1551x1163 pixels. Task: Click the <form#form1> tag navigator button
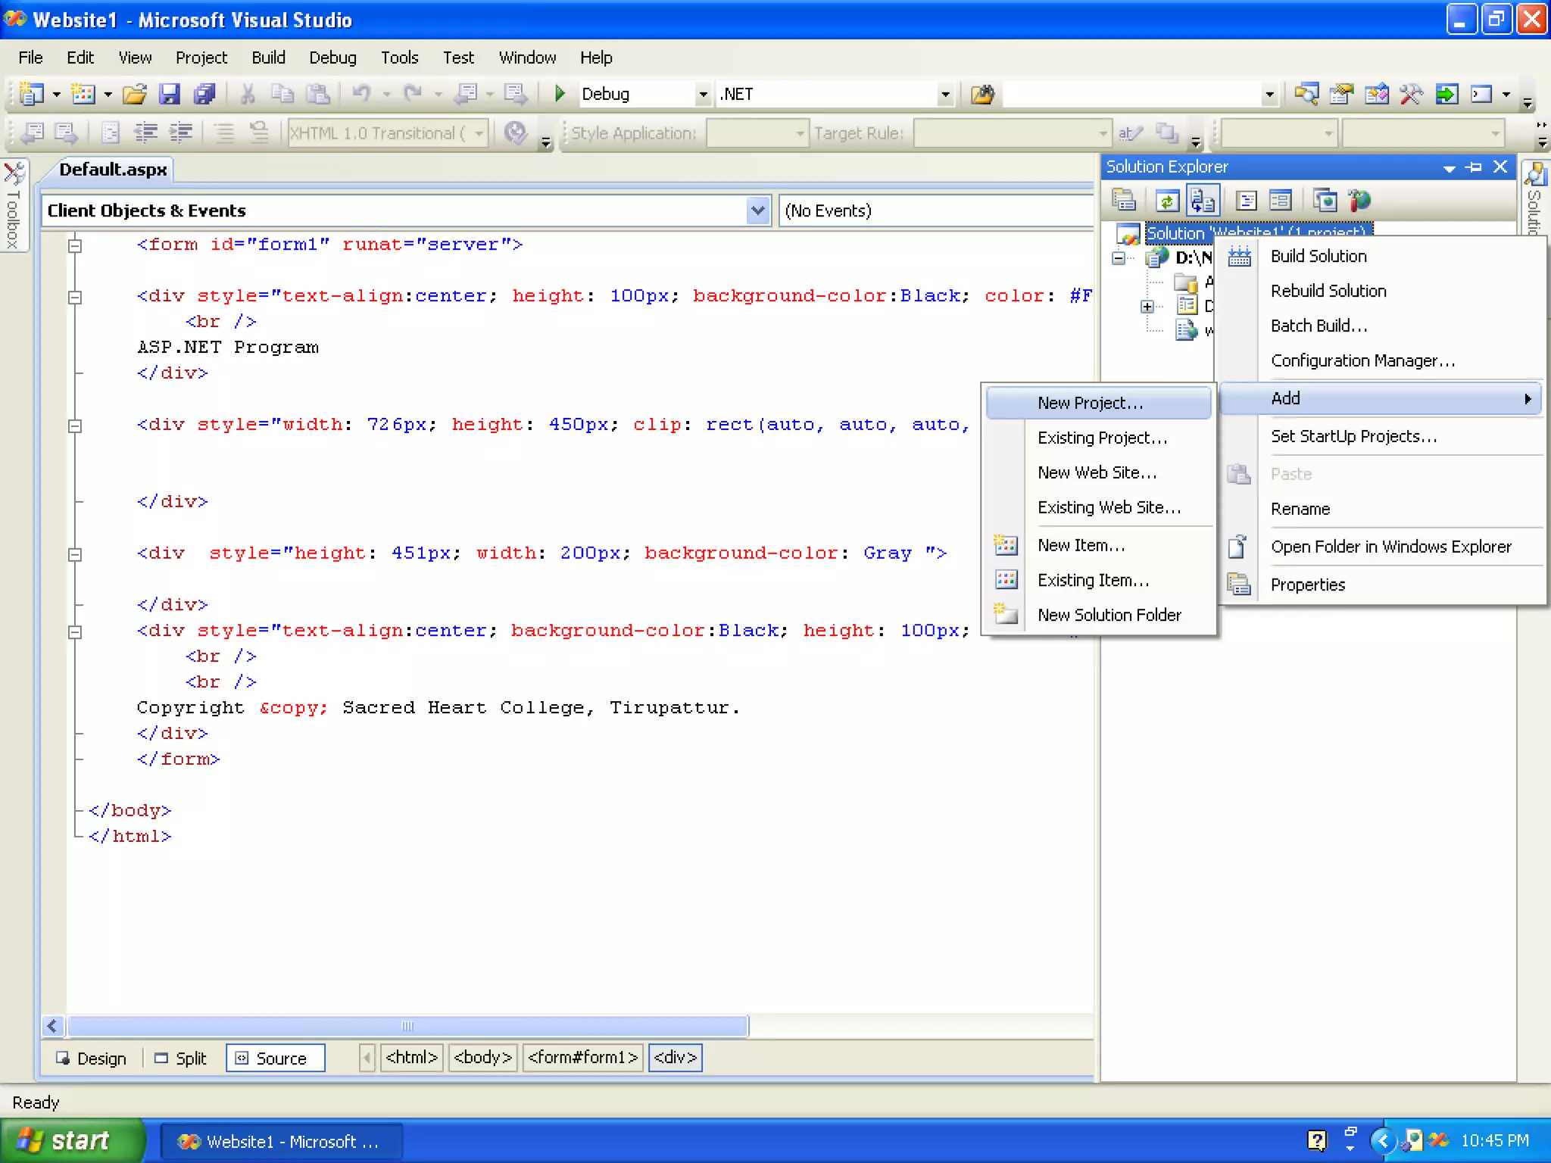(x=582, y=1057)
